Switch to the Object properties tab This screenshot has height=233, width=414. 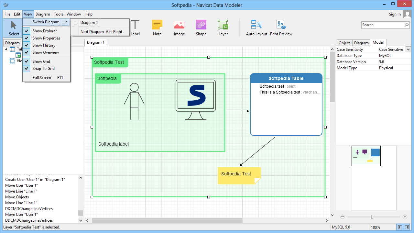(x=344, y=43)
